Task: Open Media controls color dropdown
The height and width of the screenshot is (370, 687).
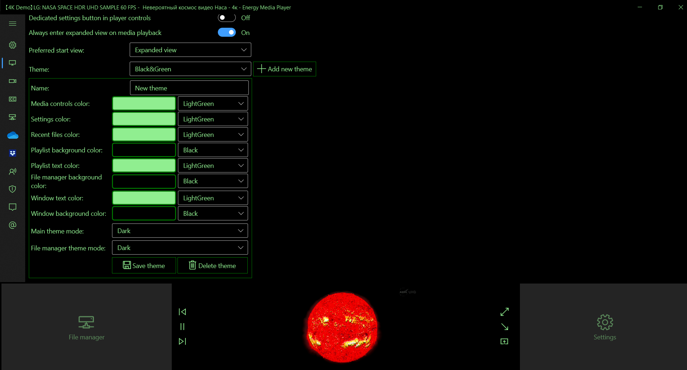Action: coord(213,103)
